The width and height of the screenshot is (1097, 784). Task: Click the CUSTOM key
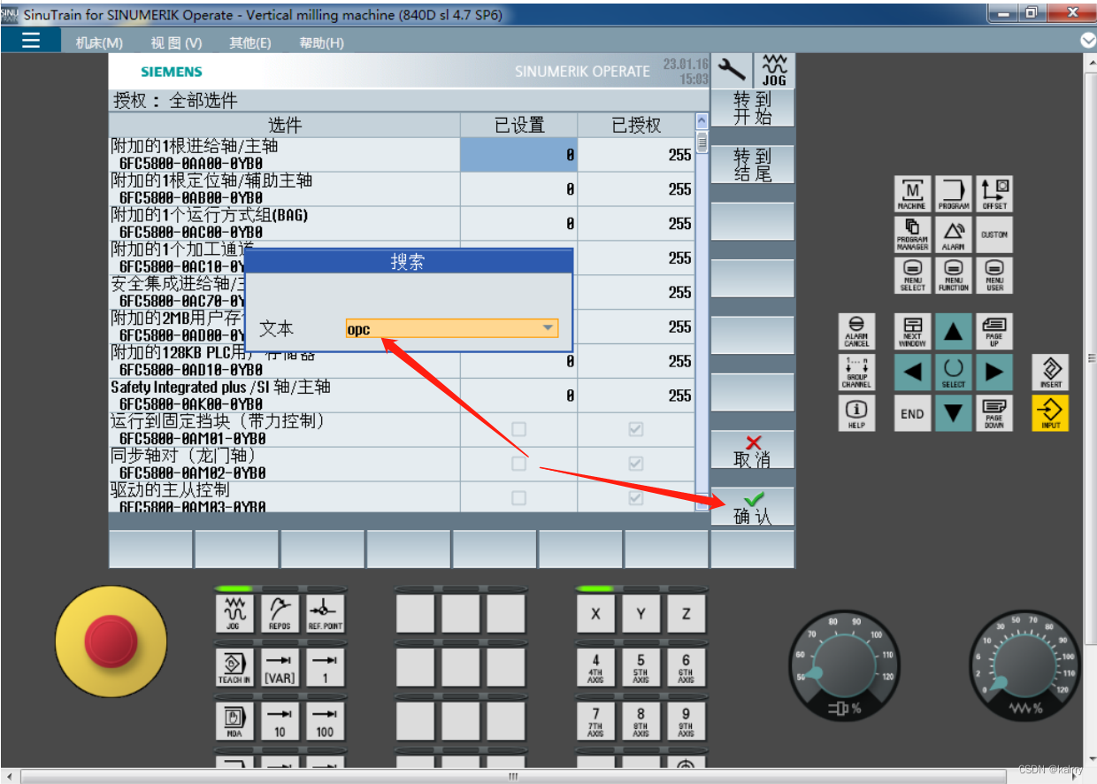click(994, 234)
